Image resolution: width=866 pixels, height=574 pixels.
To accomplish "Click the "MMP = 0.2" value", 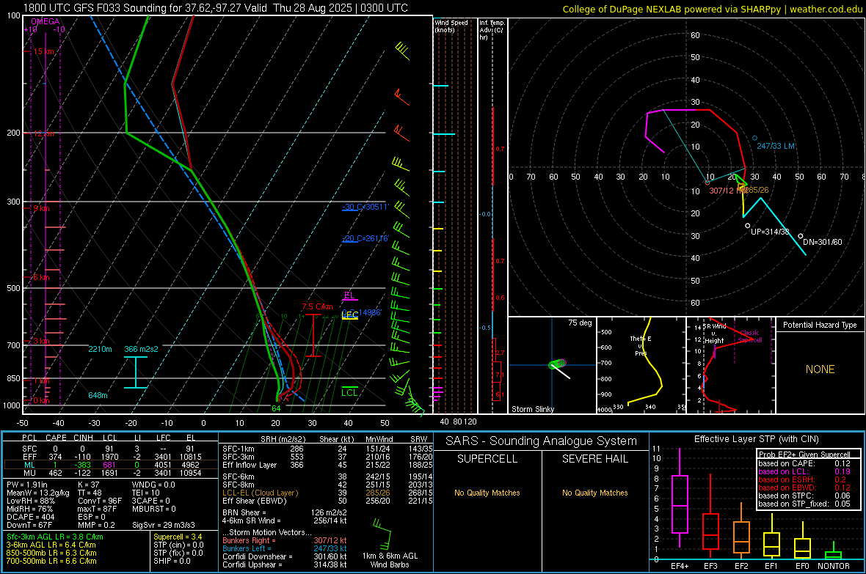I will point(96,526).
